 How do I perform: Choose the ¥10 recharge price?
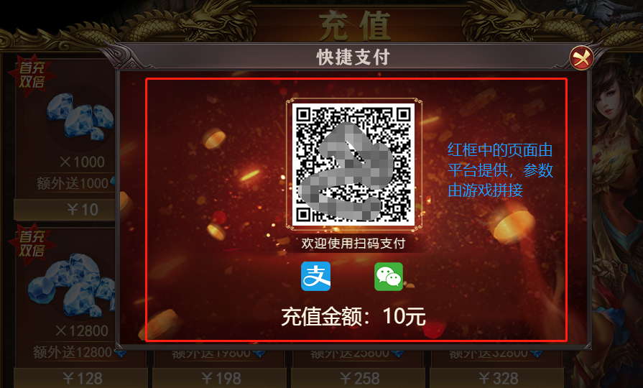(x=65, y=210)
